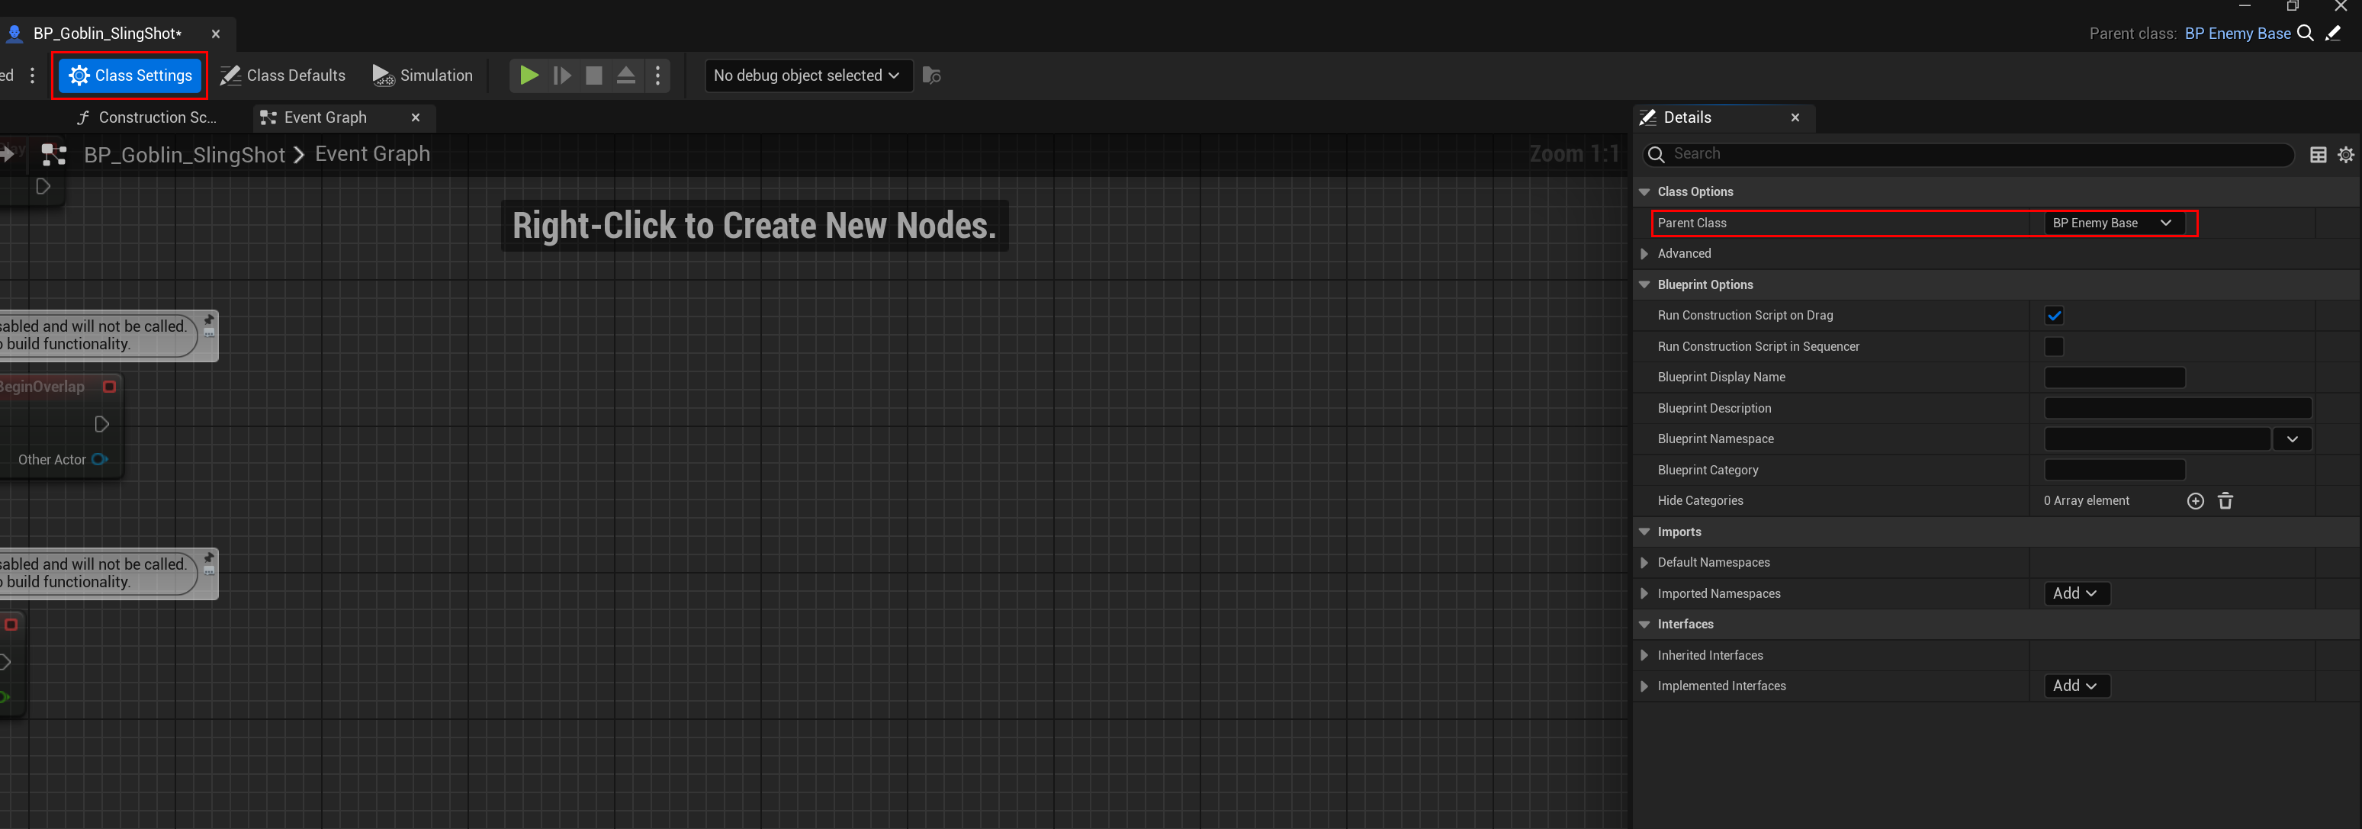This screenshot has width=2362, height=829.
Task: Open Details panel settings gear icon
Action: point(2345,154)
